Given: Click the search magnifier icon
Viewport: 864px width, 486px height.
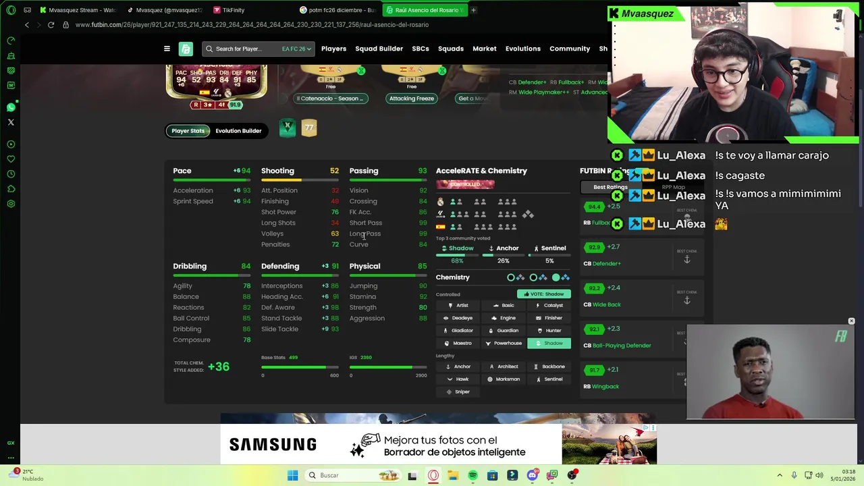Looking at the screenshot, I should coord(209,49).
